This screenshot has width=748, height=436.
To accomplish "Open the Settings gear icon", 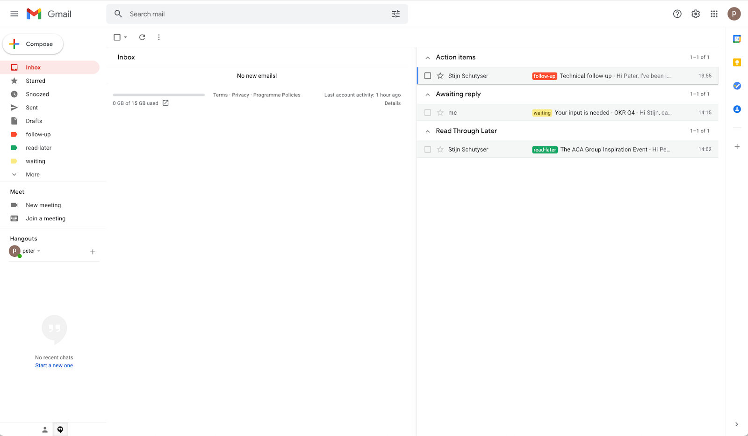I will [x=696, y=14].
